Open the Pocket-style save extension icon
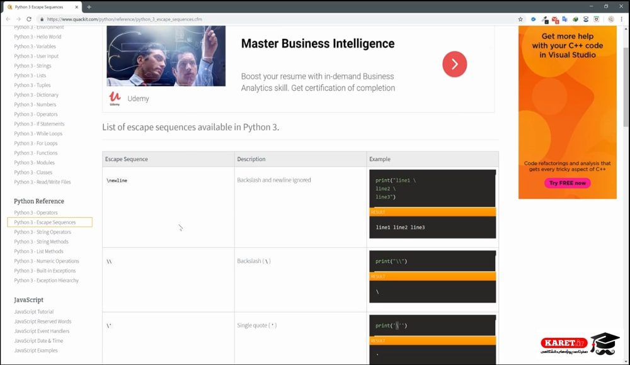 coord(596,19)
